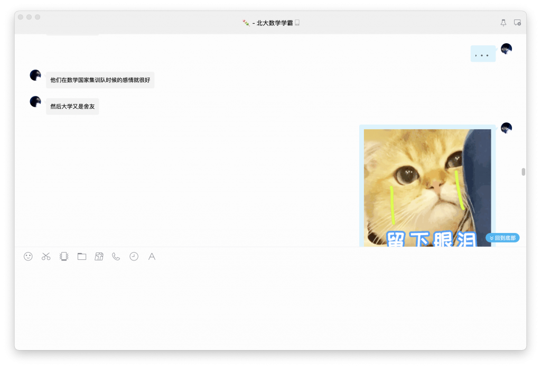Jump to latest via 回到底部 button
This screenshot has height=368, width=541.
[x=502, y=238]
